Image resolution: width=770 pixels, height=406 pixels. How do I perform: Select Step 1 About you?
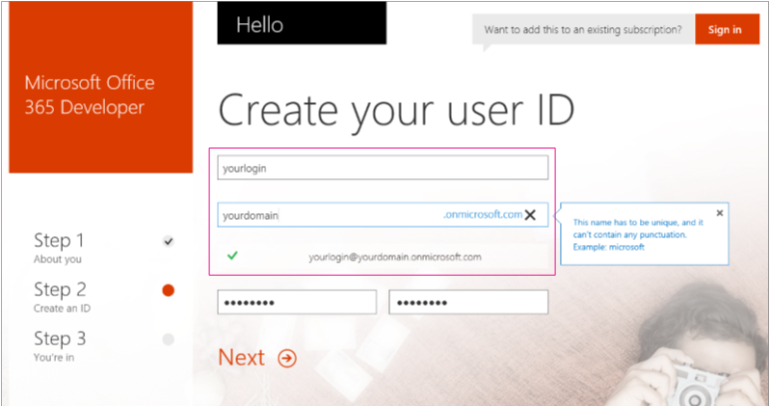point(59,248)
